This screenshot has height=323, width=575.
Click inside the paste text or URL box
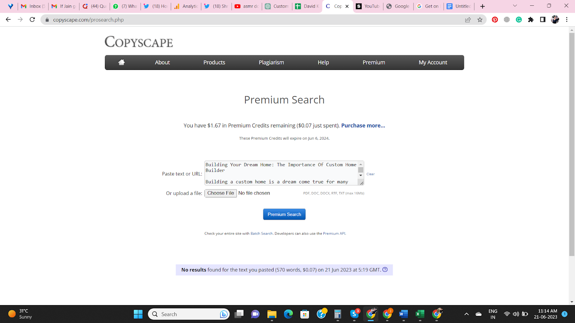point(281,173)
